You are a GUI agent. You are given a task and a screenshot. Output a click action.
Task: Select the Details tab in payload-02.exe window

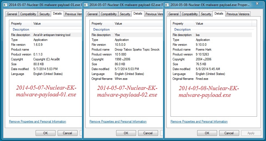(138, 14)
